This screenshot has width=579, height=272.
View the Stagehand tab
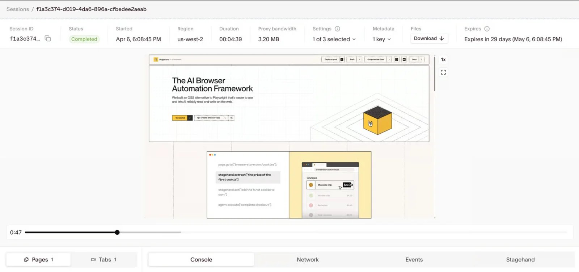point(520,259)
